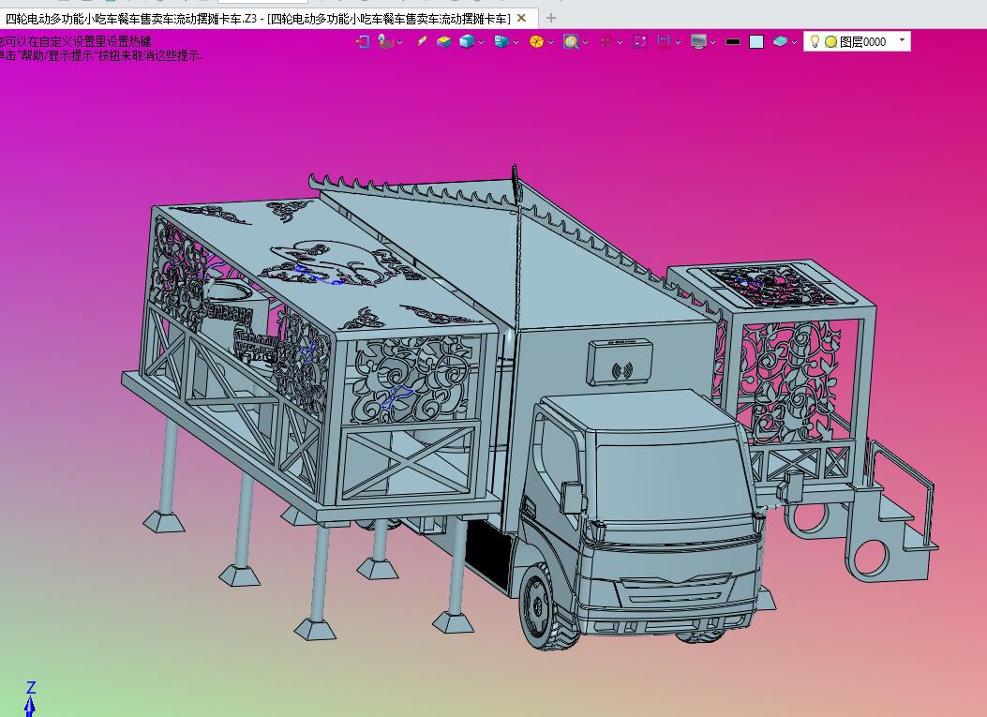
Task: Click the light blue face color swatch
Action: pos(756,41)
